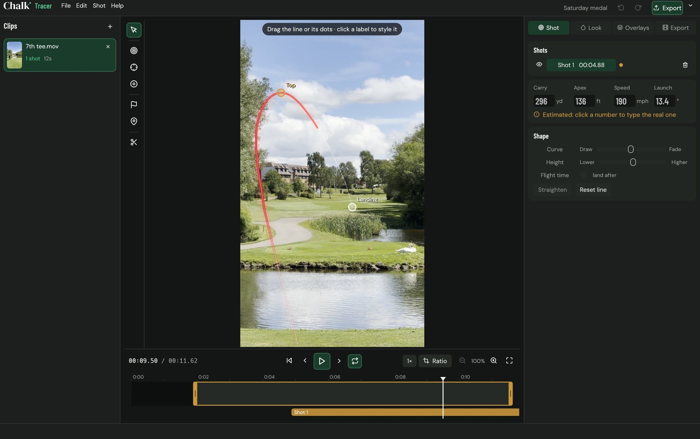Click the Straighten button
Viewport: 700px width, 439px height.
pos(552,190)
